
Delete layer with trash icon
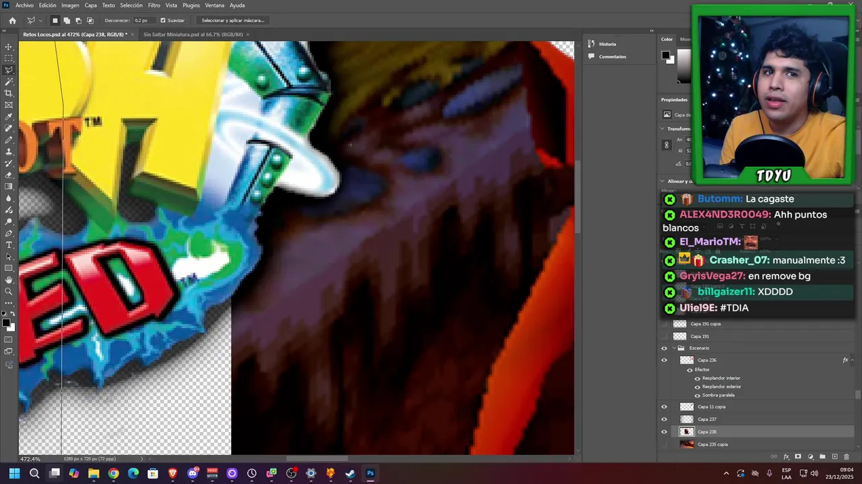[847, 456]
